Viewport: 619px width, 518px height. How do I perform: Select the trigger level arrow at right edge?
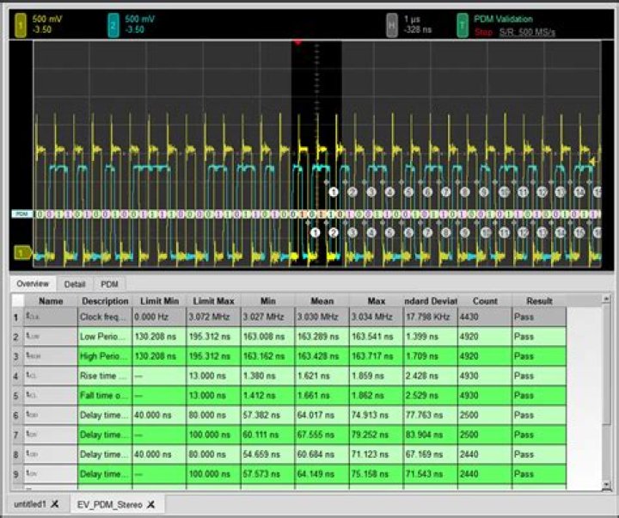click(591, 161)
